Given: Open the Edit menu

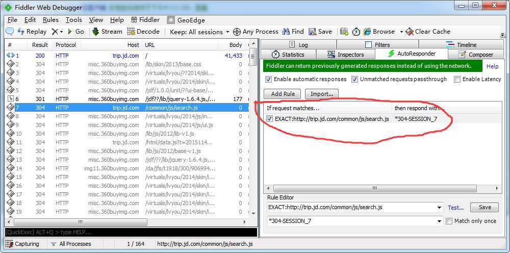Looking at the screenshot, I should 30,20.
